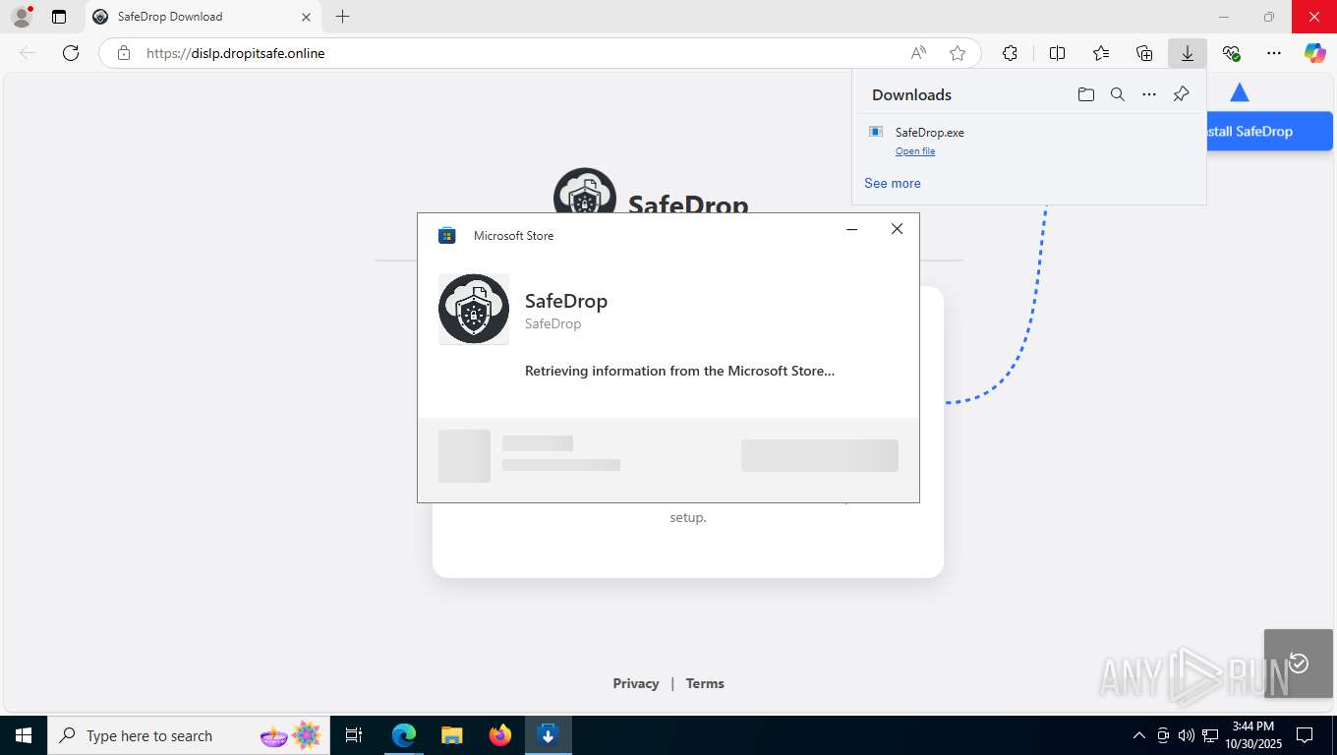Close the SafeDrop Download tab
Image resolution: width=1337 pixels, height=755 pixels.
pos(306,17)
